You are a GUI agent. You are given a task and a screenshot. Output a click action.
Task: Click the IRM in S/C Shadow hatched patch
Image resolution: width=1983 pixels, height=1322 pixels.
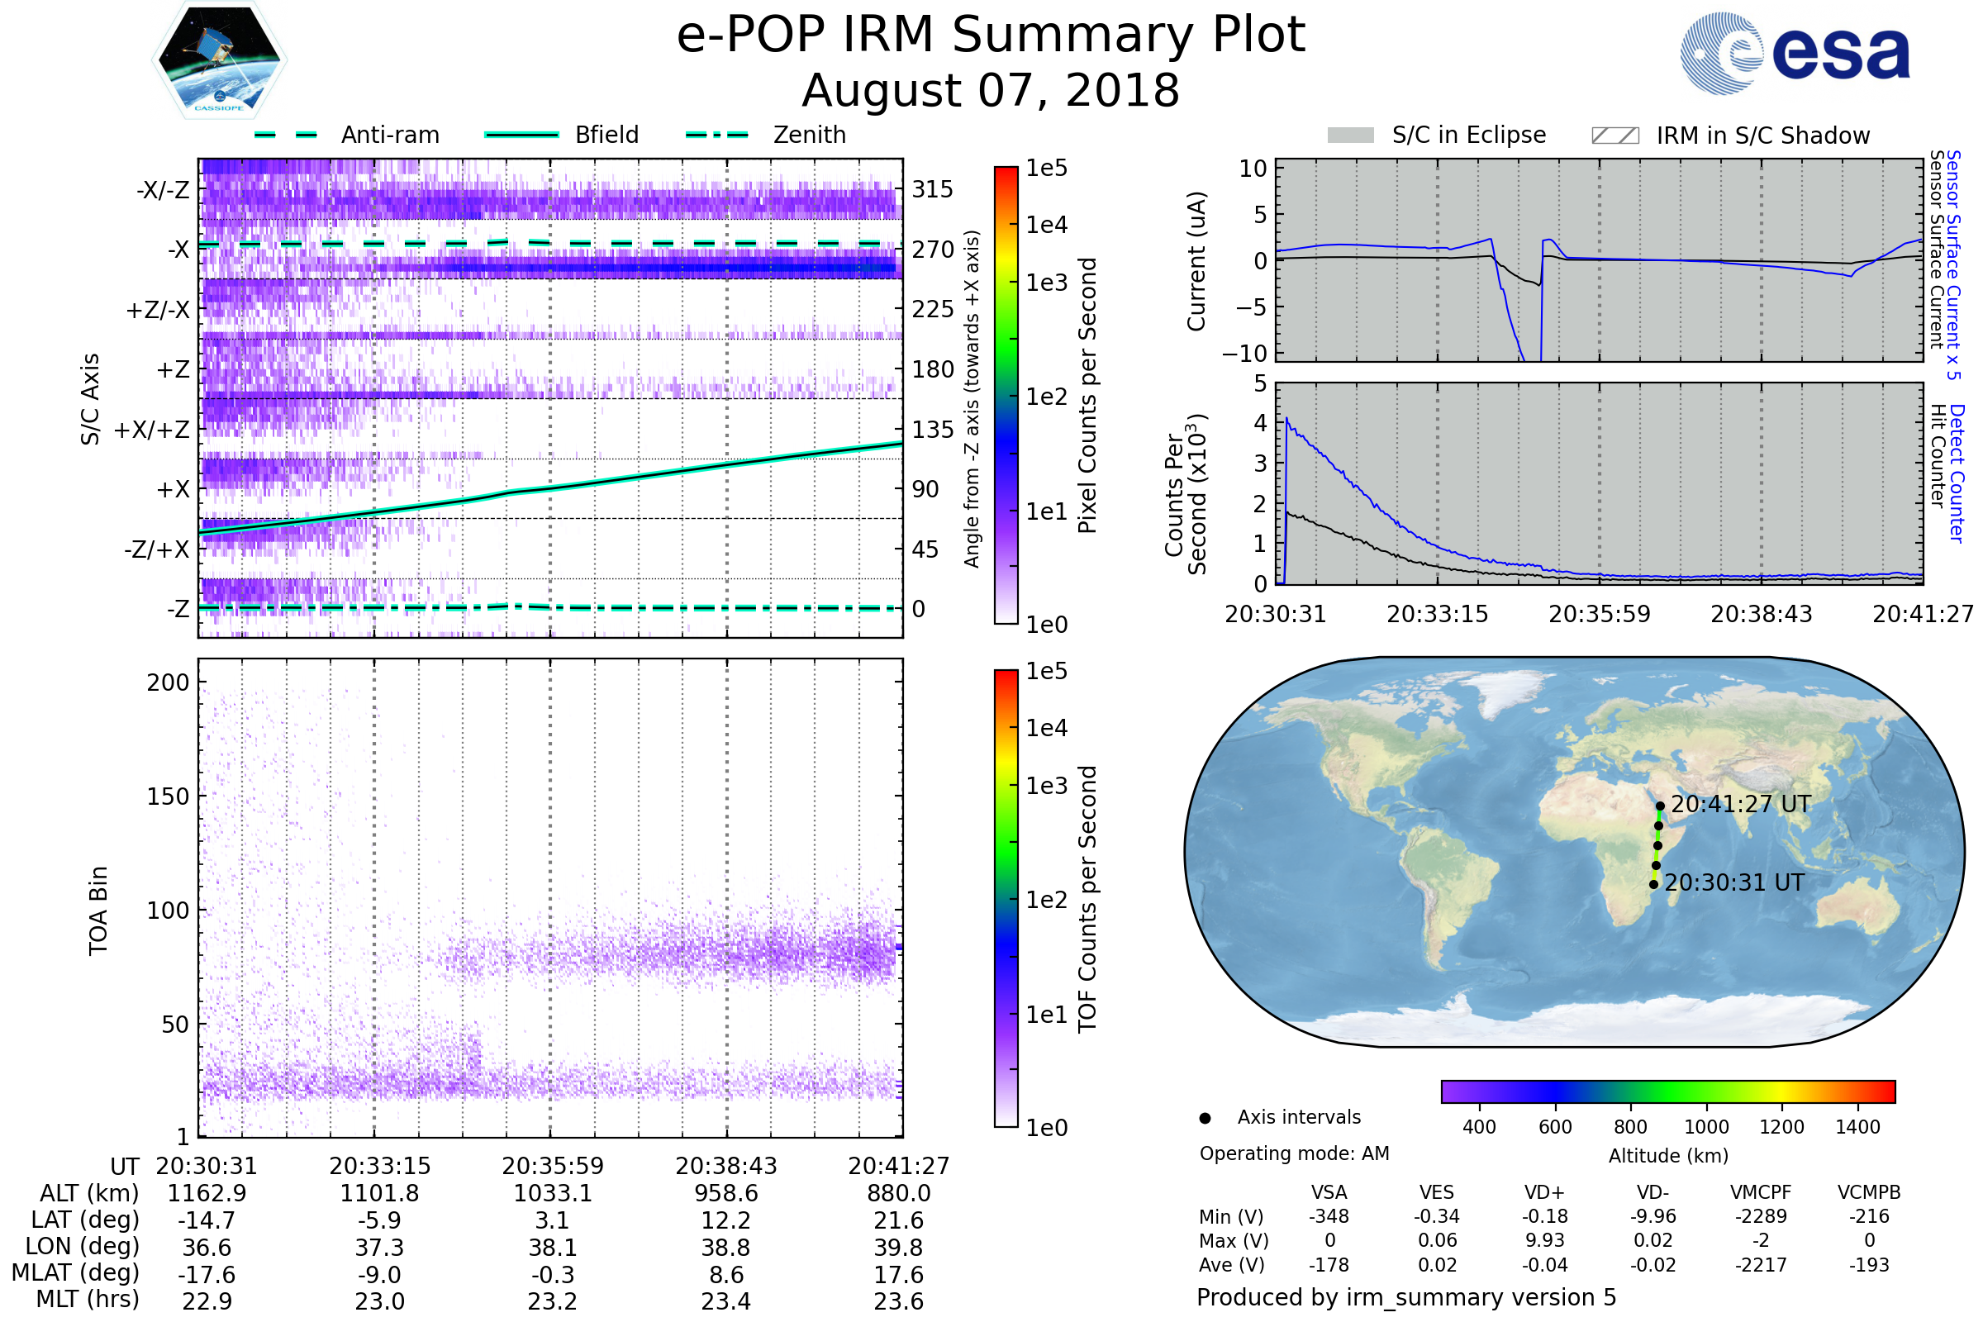click(x=1614, y=136)
